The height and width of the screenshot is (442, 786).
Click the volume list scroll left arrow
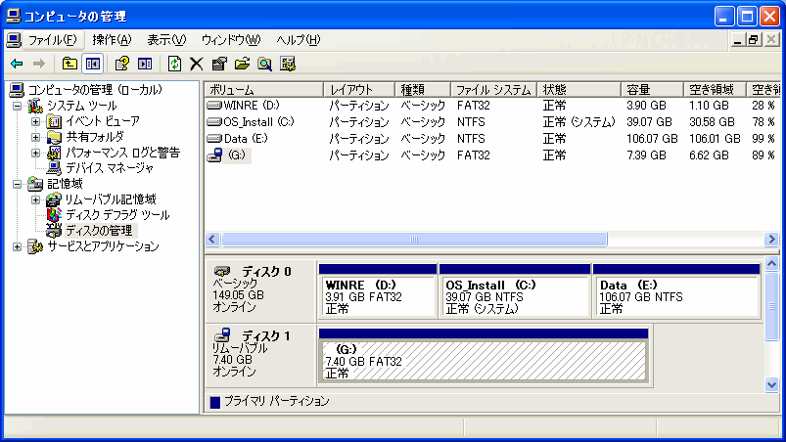pyautogui.click(x=212, y=240)
